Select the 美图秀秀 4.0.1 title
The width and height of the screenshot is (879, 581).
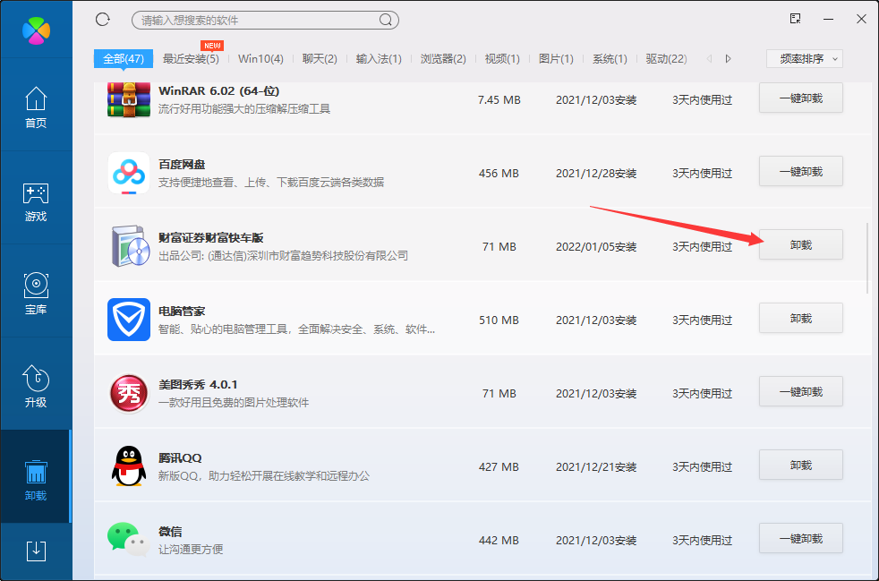198,385
